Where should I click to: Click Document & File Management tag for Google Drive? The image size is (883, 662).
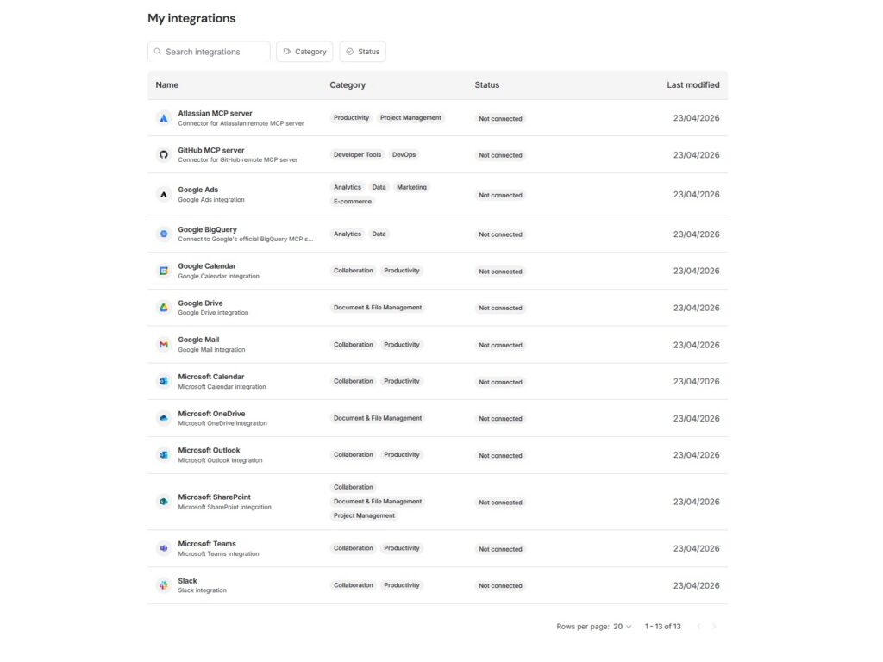point(378,308)
